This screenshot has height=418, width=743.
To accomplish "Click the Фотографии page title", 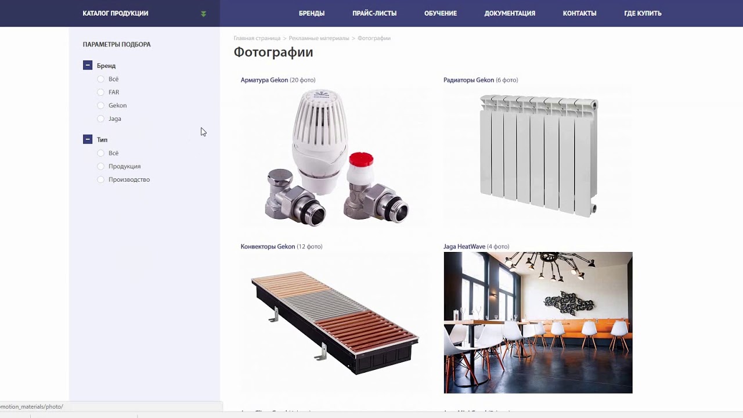I will 273,52.
